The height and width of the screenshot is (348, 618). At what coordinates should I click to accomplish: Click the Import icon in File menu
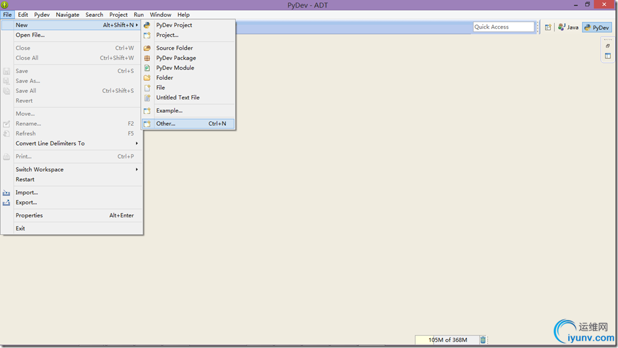coord(6,192)
